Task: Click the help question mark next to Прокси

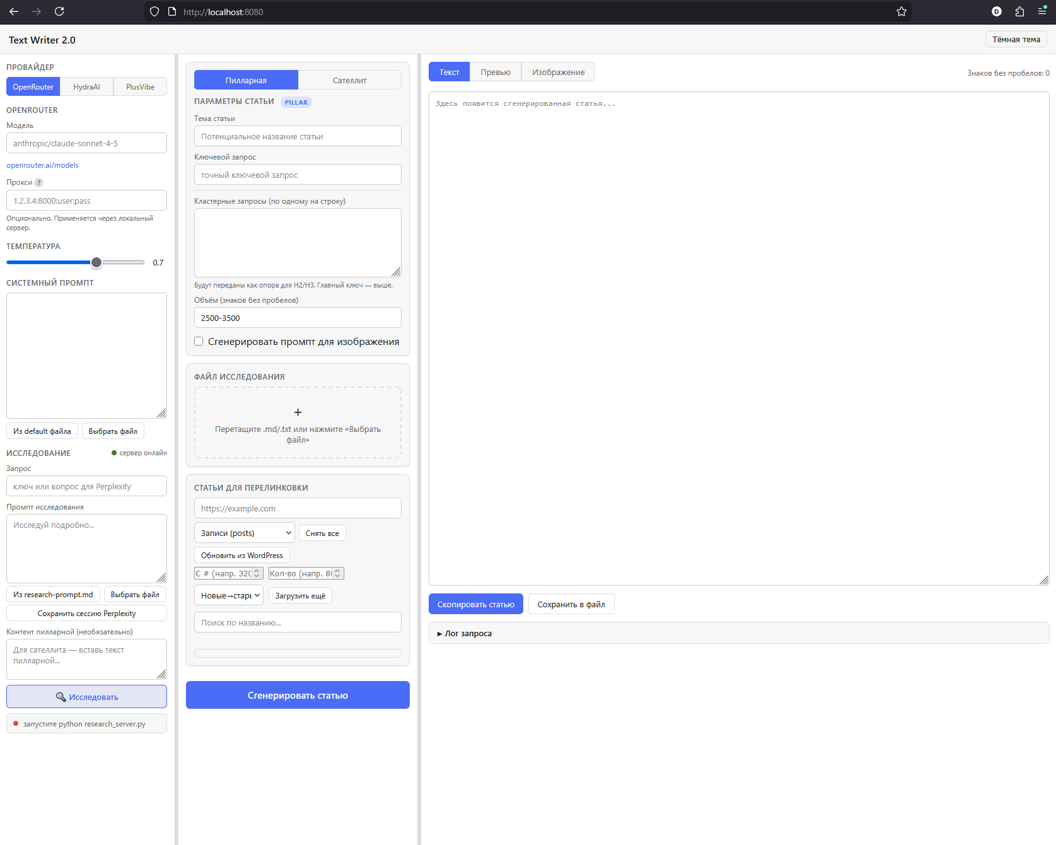Action: click(x=38, y=182)
